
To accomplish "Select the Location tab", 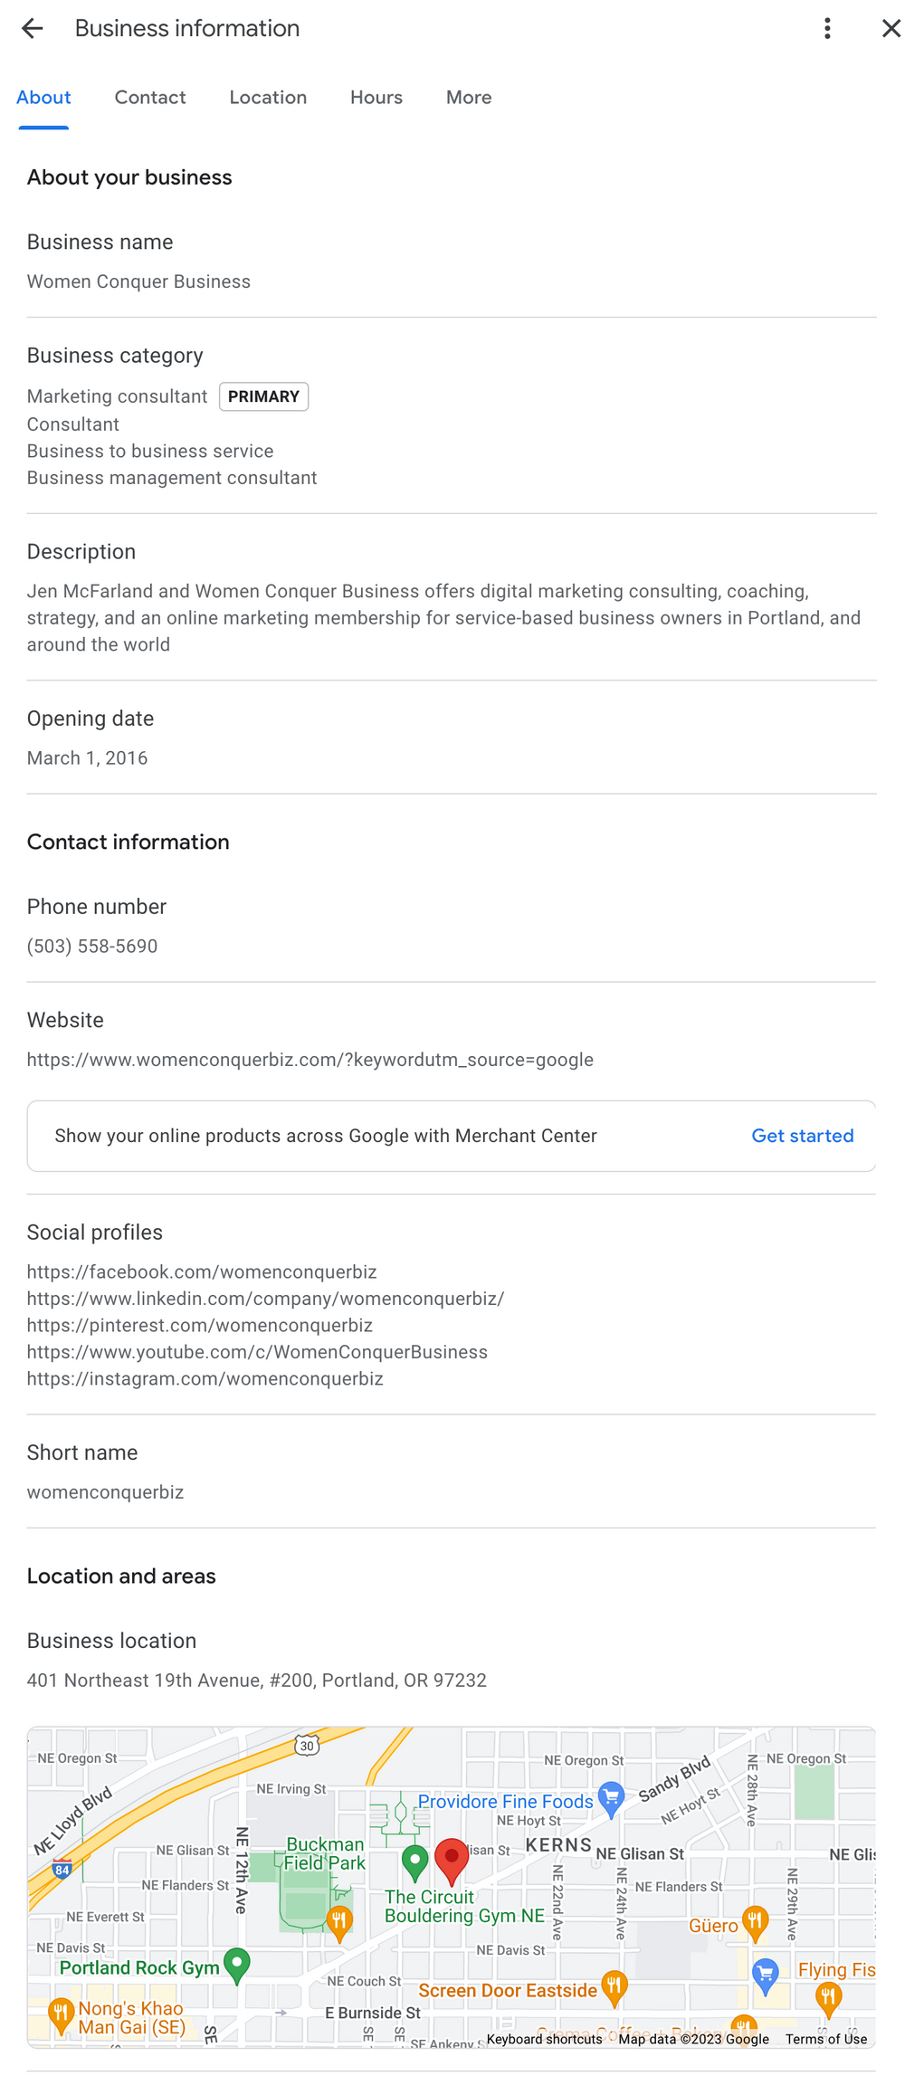I will (x=268, y=97).
